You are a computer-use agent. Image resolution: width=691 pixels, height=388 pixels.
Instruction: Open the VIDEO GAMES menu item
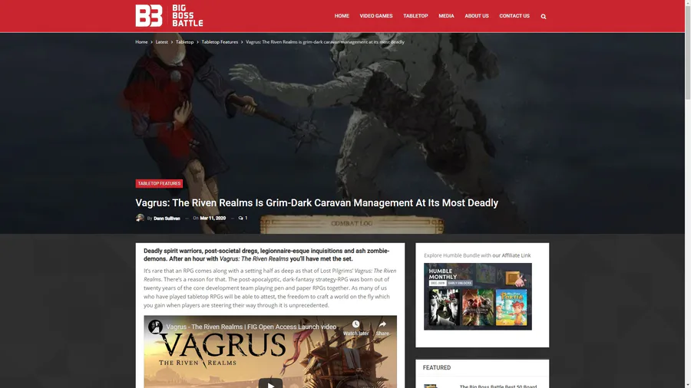pos(376,16)
